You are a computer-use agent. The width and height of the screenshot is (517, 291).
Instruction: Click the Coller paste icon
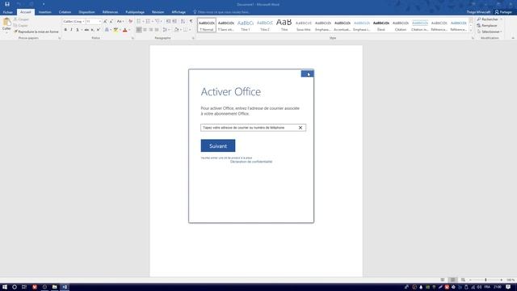tap(6, 23)
